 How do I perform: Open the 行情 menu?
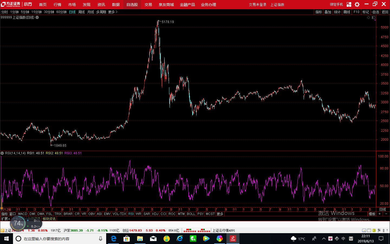tap(57, 5)
